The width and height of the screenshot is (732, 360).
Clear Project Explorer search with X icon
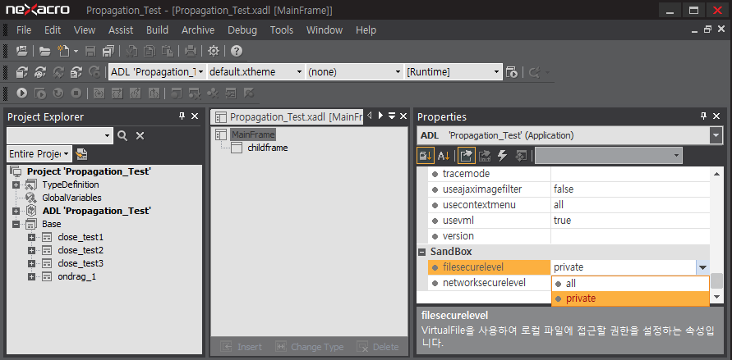[140, 135]
